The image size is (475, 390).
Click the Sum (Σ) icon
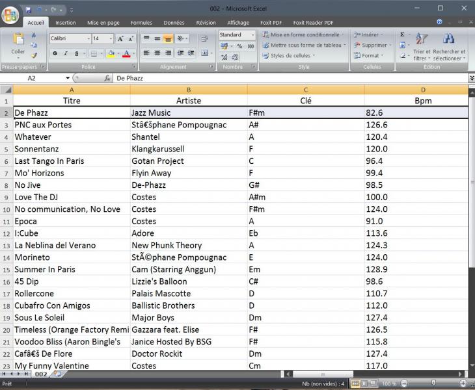(x=402, y=34)
